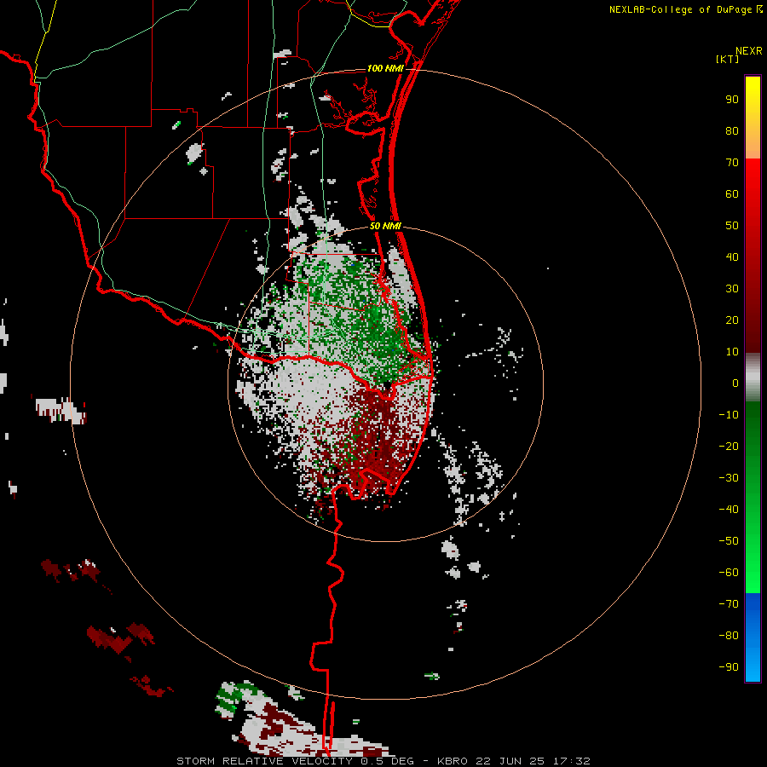
Task: Click the -70 tick label on velocity scale
Action: [729, 604]
